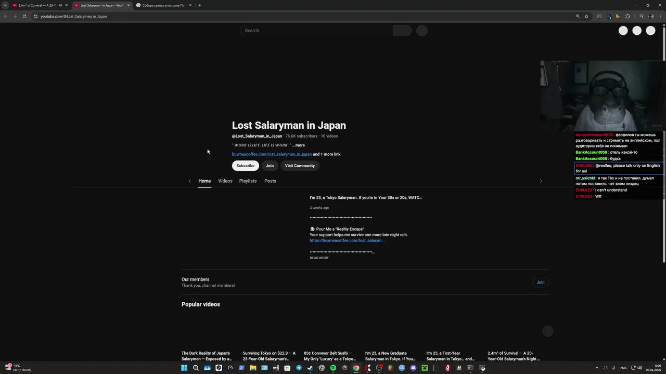The image size is (666, 374).
Task: Activate YouTube voice search round button
Action: click(422, 31)
